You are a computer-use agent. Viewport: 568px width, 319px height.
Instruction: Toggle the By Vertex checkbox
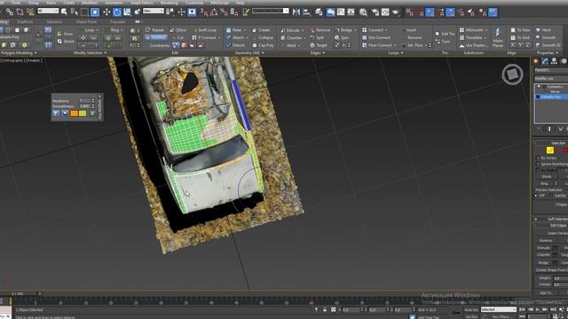538,158
